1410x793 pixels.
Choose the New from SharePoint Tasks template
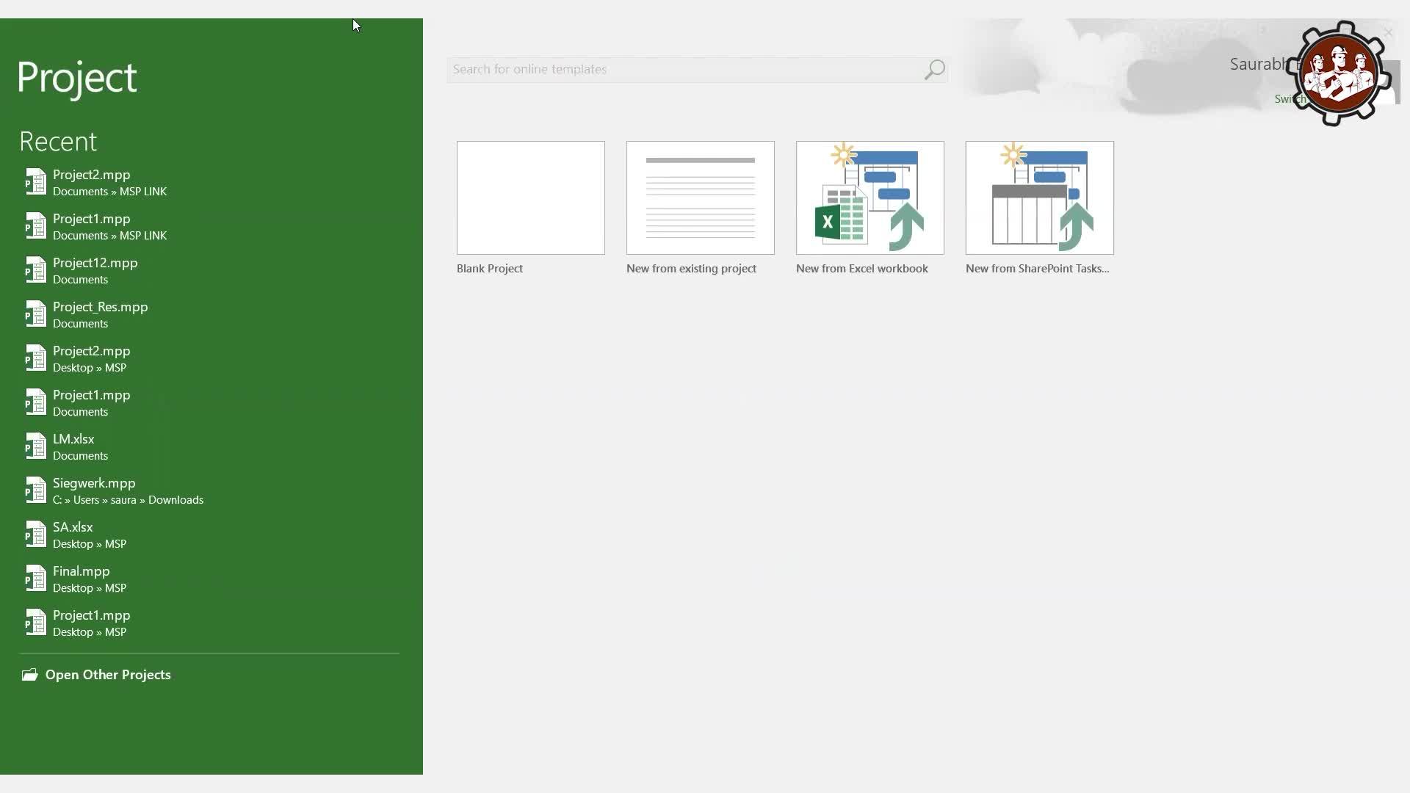[x=1040, y=198]
